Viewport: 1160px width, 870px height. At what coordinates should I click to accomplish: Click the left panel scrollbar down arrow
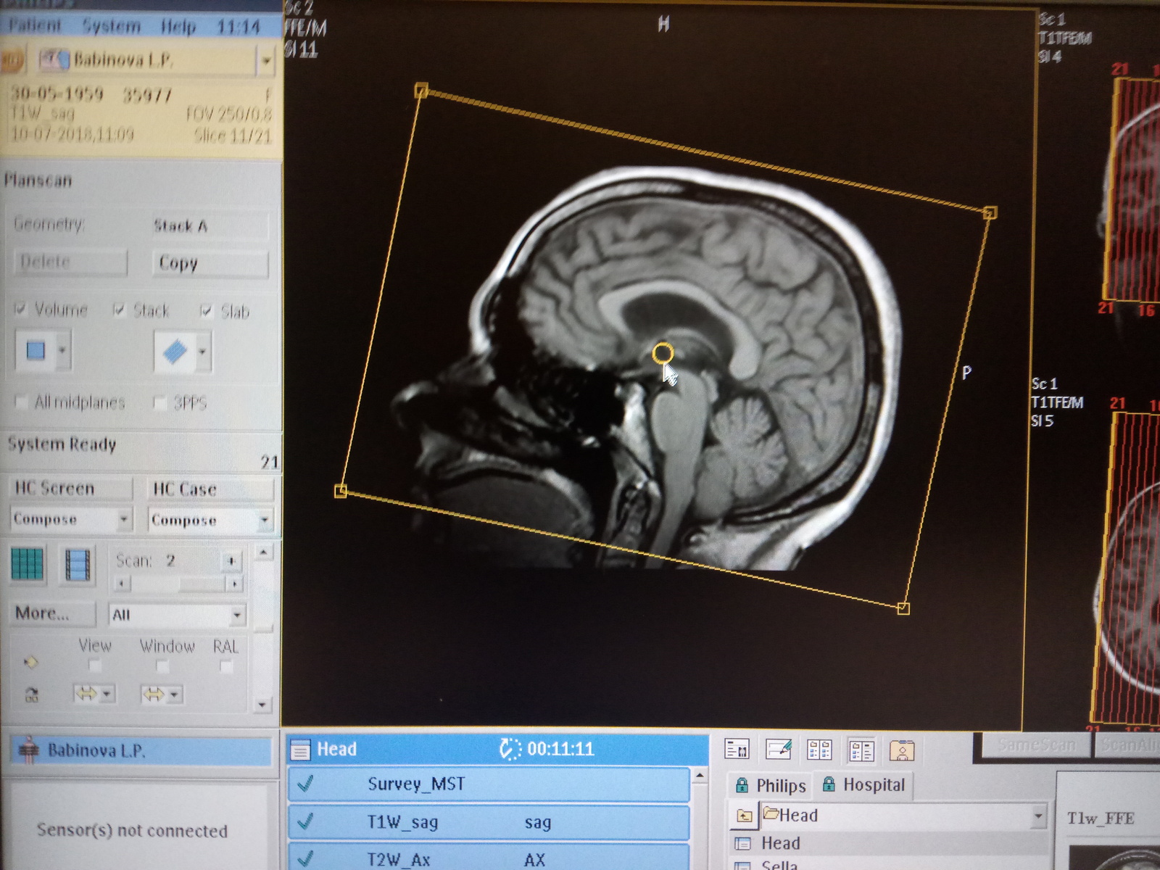point(262,704)
